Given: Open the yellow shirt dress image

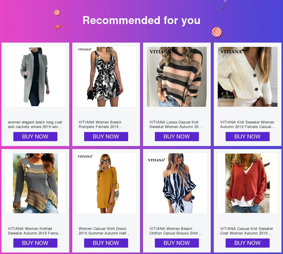Looking at the screenshot, I should (106, 183).
